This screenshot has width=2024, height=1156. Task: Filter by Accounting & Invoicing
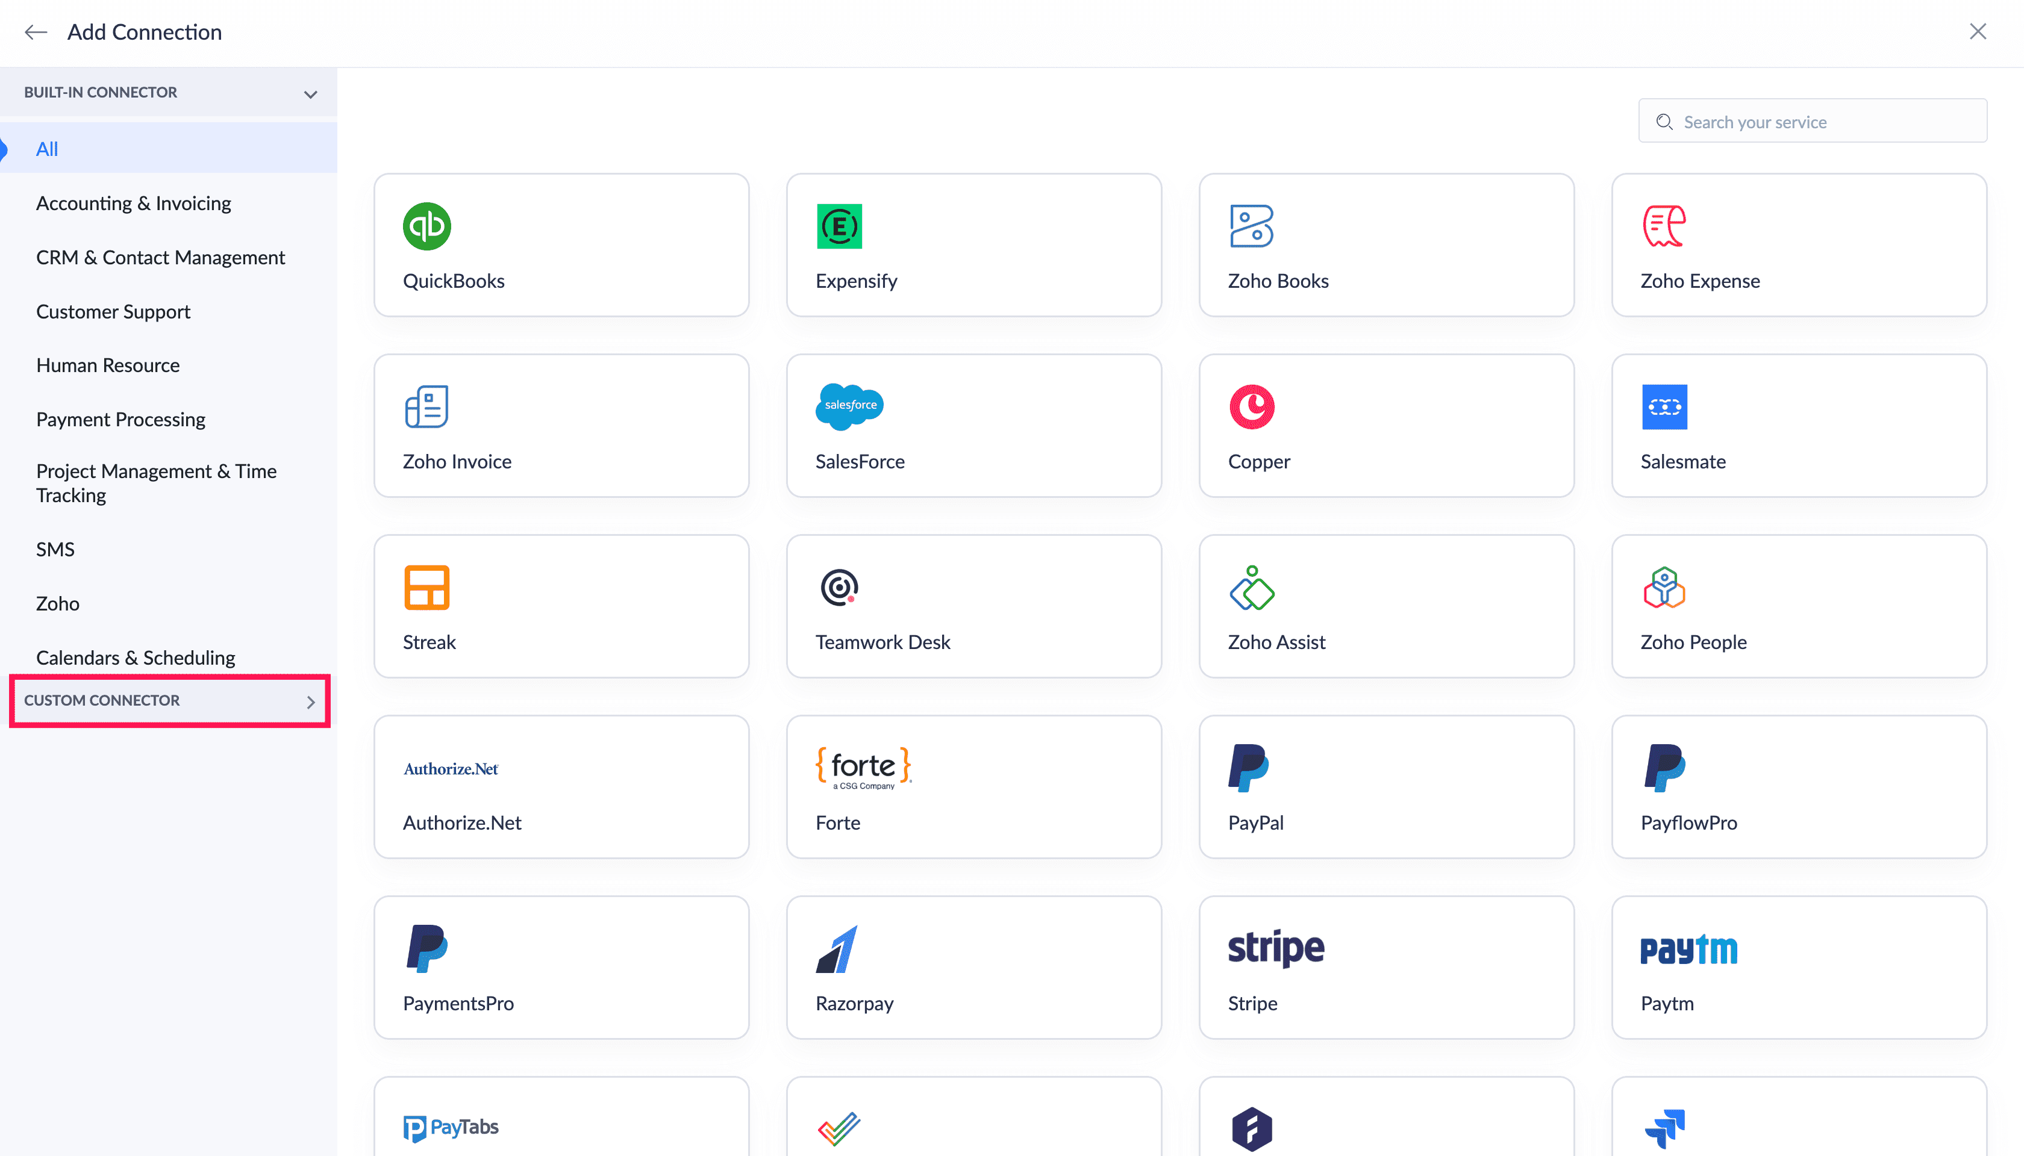(134, 204)
